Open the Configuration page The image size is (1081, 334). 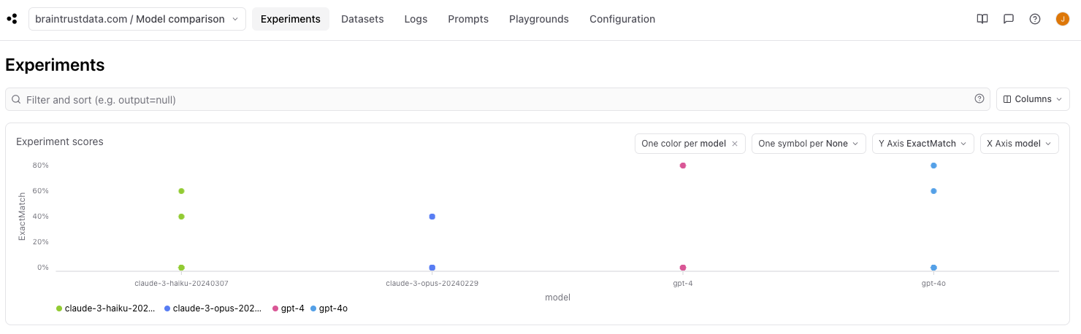(622, 19)
